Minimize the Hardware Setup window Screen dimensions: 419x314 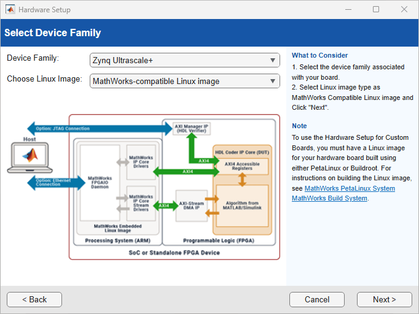tap(348, 9)
